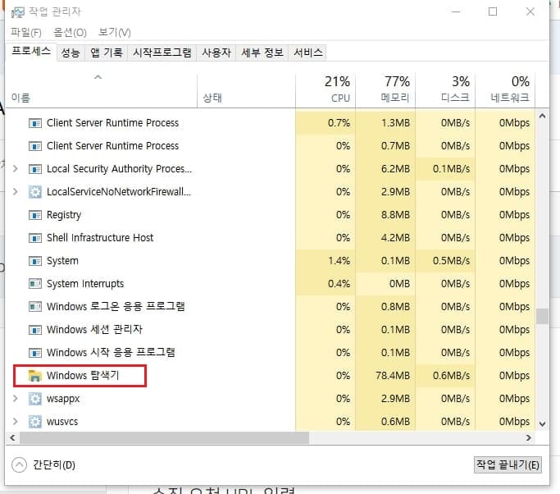Click the Windows 탐색기 folder icon
560x494 pixels.
tap(35, 376)
